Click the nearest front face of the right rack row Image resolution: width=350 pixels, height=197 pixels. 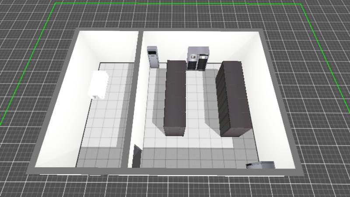[x=234, y=130]
